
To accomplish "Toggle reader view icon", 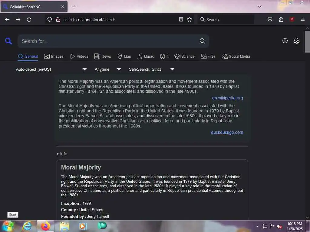I will pos(181,19).
